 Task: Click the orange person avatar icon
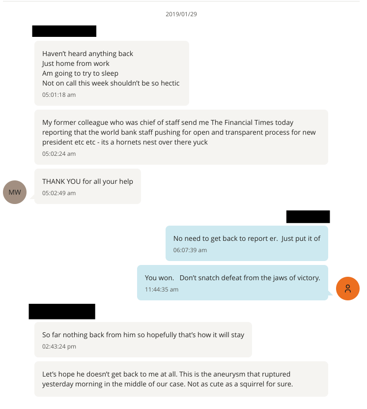pos(348,288)
